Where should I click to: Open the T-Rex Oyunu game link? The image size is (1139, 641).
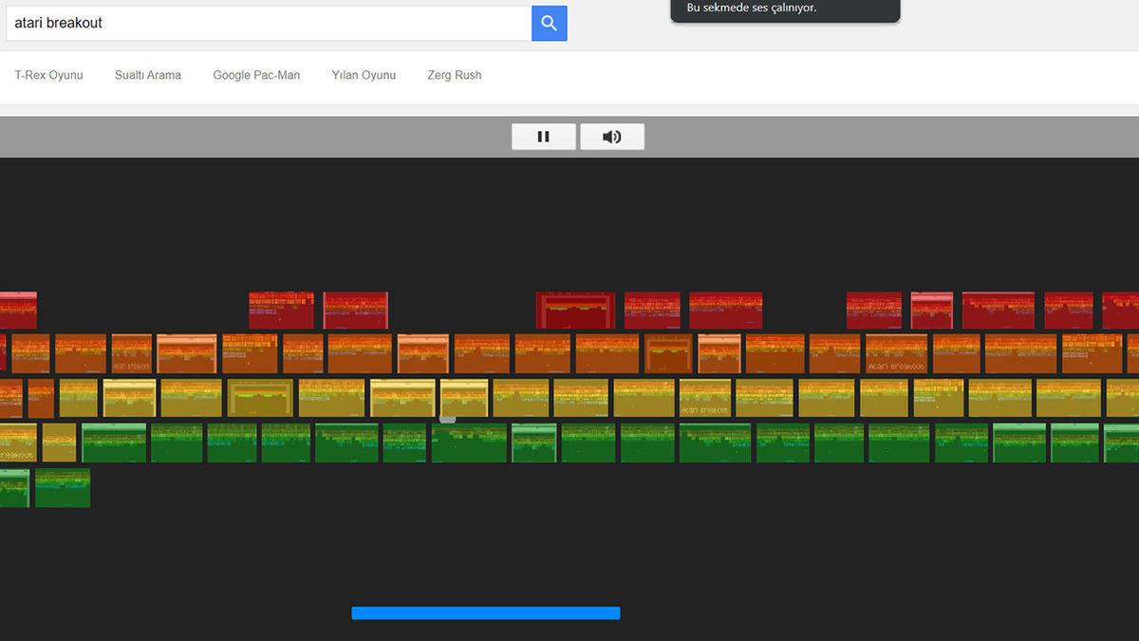coord(48,74)
